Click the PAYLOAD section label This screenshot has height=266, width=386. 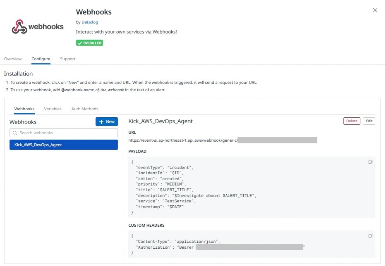click(137, 152)
